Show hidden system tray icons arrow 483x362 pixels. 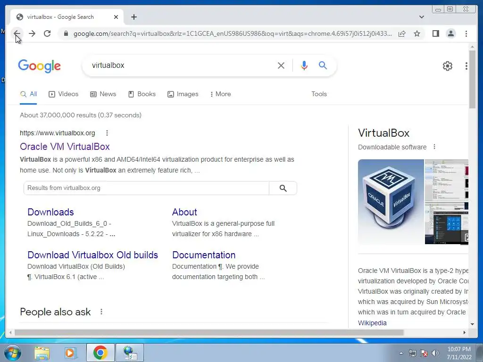point(401,353)
